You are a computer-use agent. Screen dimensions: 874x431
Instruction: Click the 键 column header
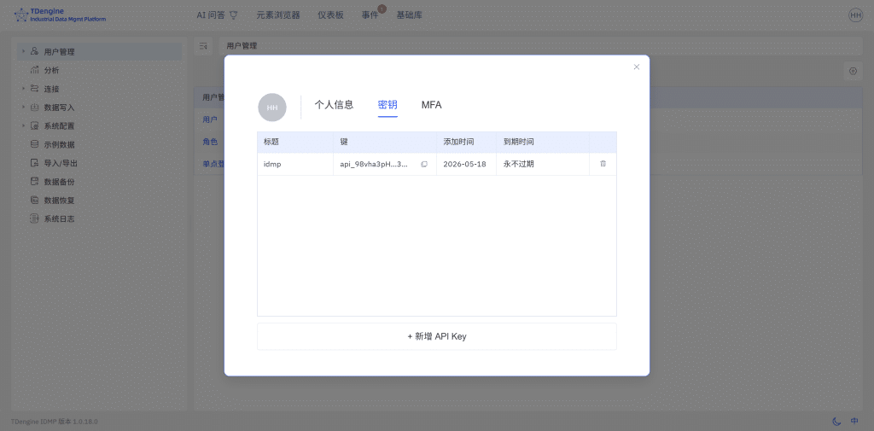[385, 143]
